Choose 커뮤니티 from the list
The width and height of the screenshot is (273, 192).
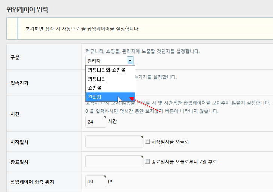click(110, 79)
